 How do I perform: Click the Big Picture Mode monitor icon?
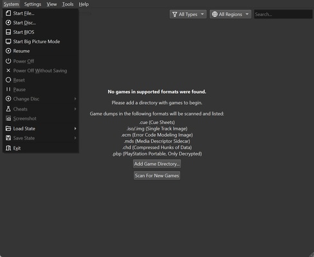click(x=8, y=42)
